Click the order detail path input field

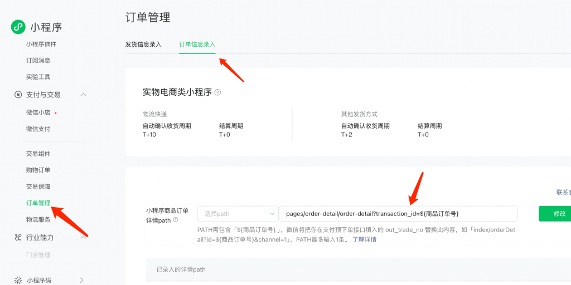click(x=398, y=214)
